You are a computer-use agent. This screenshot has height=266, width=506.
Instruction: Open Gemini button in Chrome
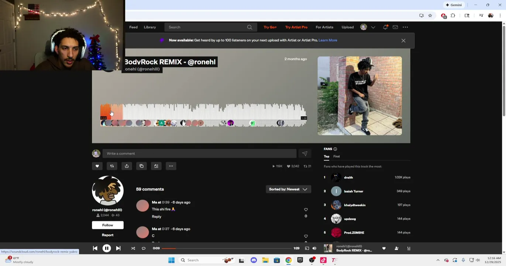(454, 5)
